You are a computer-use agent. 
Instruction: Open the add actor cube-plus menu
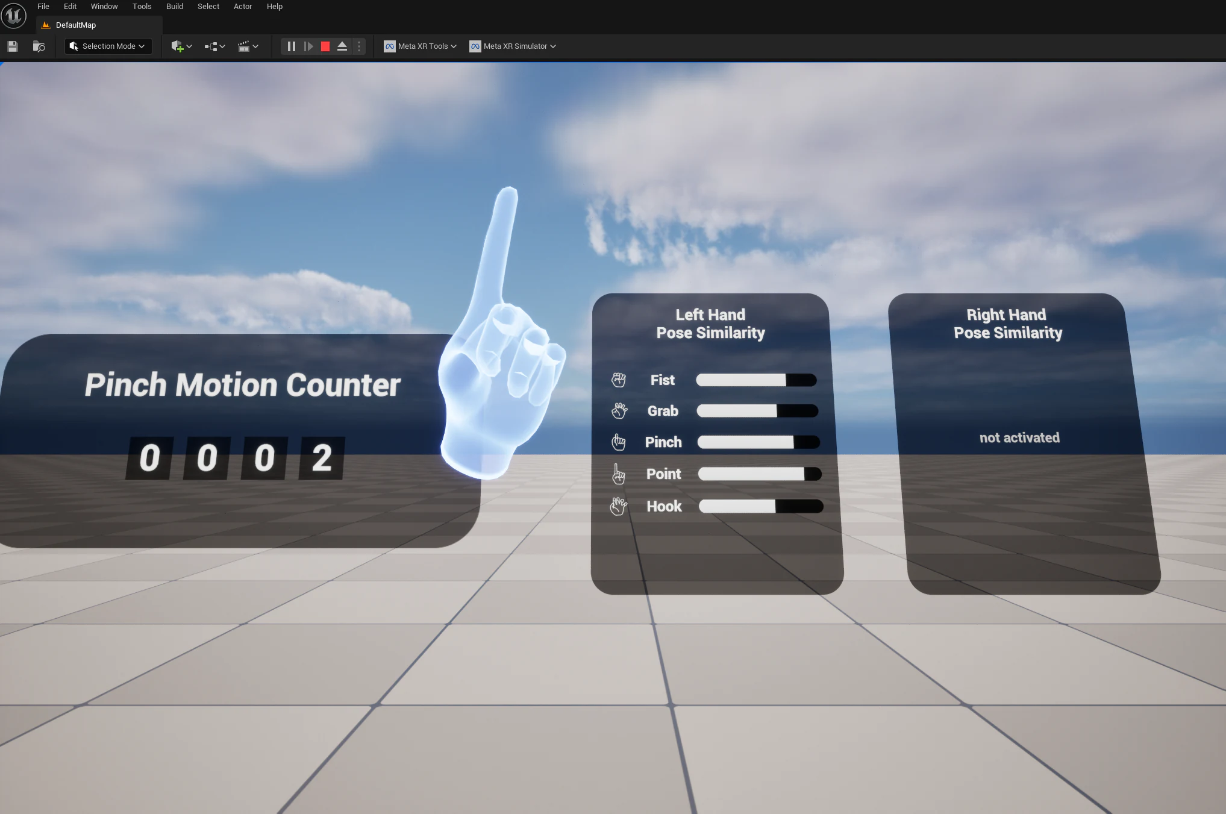181,46
